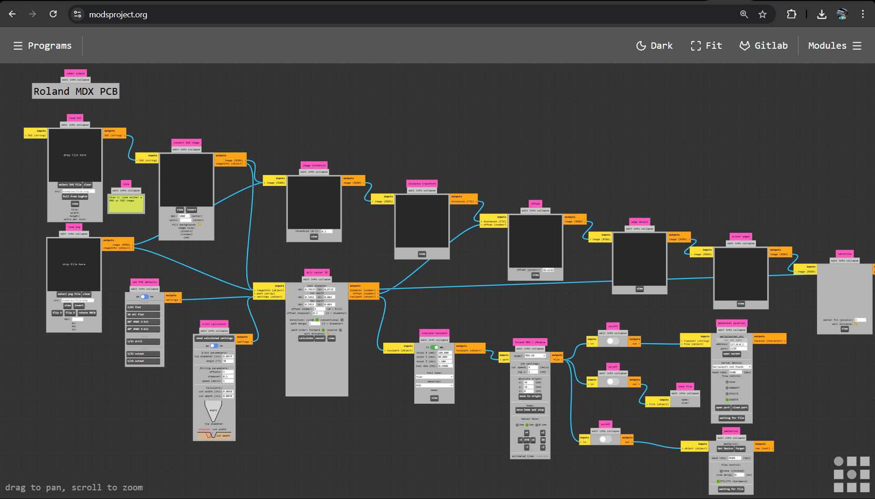Click the browser zoom magnifier icon
875x499 pixels.
pos(744,14)
